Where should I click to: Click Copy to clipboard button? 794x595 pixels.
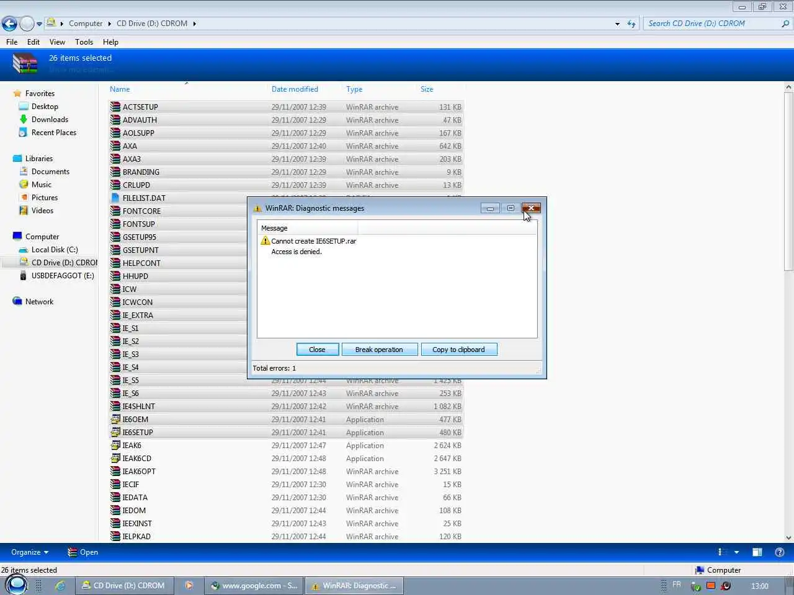pyautogui.click(x=458, y=350)
